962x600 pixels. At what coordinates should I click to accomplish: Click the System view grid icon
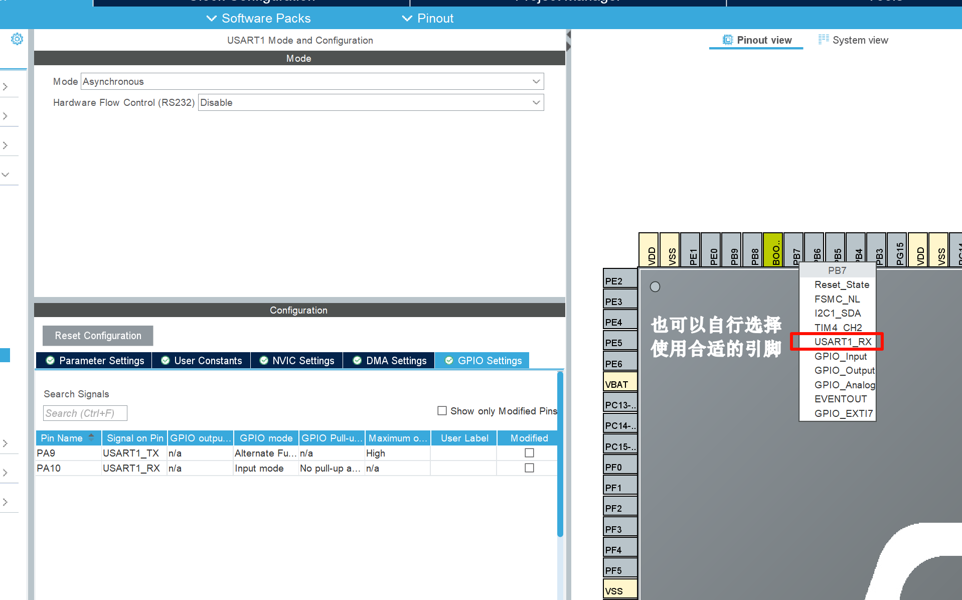(823, 40)
